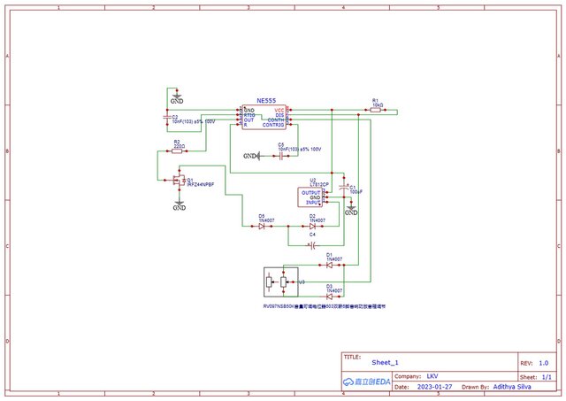Click the GND symbol above C2
This screenshot has height=401, width=566.
[177, 98]
